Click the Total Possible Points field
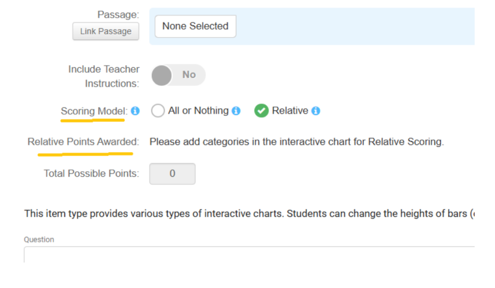The width and height of the screenshot is (495, 288). pyautogui.click(x=172, y=174)
